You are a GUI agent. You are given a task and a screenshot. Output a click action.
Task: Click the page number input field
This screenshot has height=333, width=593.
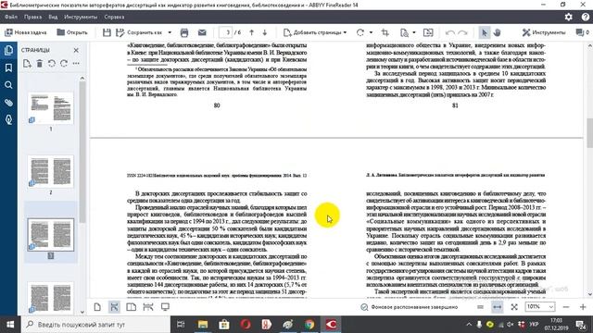226,32
